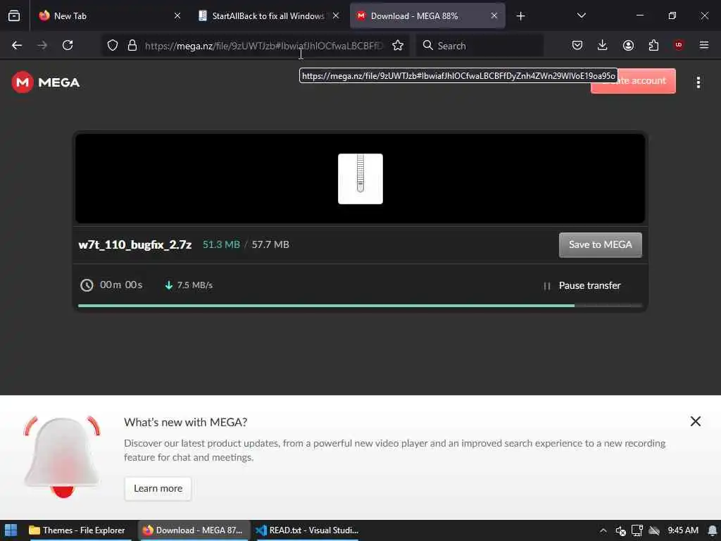Viewport: 721px width, 541px height.
Task: Close the Download - MEGA tab
Action: click(494, 15)
